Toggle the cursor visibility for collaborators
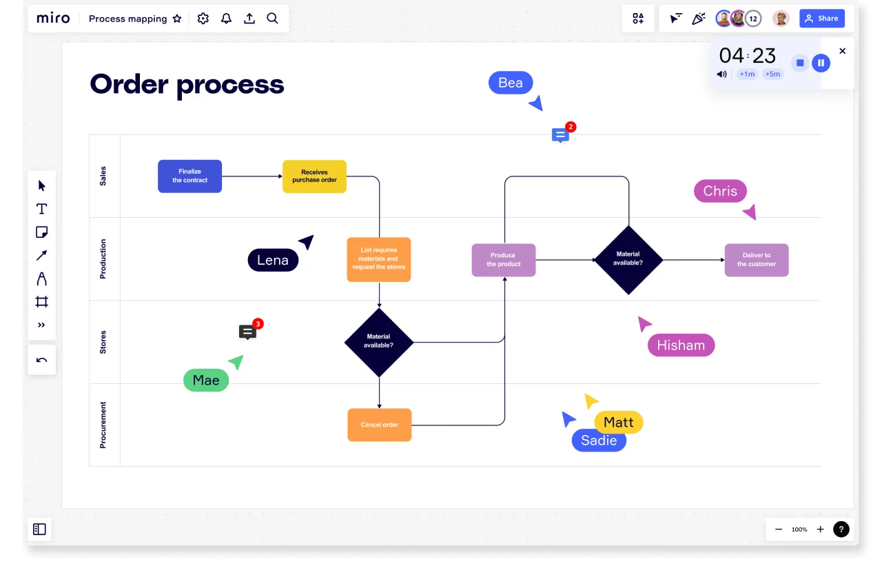The height and width of the screenshot is (579, 882). pos(675,19)
